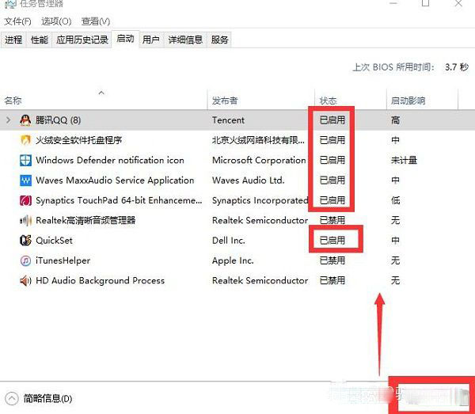Select the 火绒安全软件托盘程序 shield icon
The width and height of the screenshot is (475, 414).
click(25, 140)
